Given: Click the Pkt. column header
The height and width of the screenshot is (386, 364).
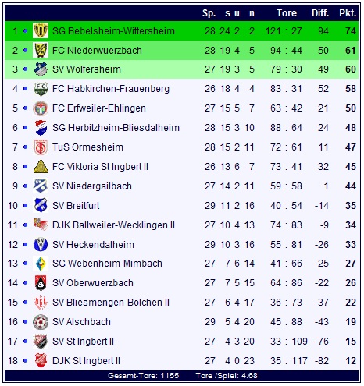Looking at the screenshot, I should click(x=348, y=13).
